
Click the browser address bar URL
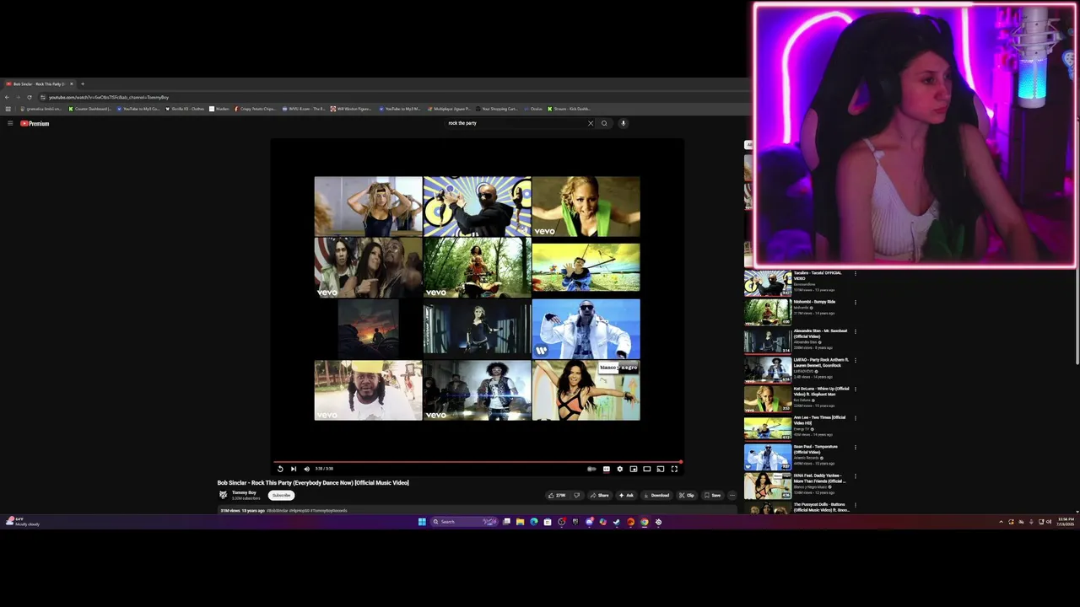(x=109, y=97)
